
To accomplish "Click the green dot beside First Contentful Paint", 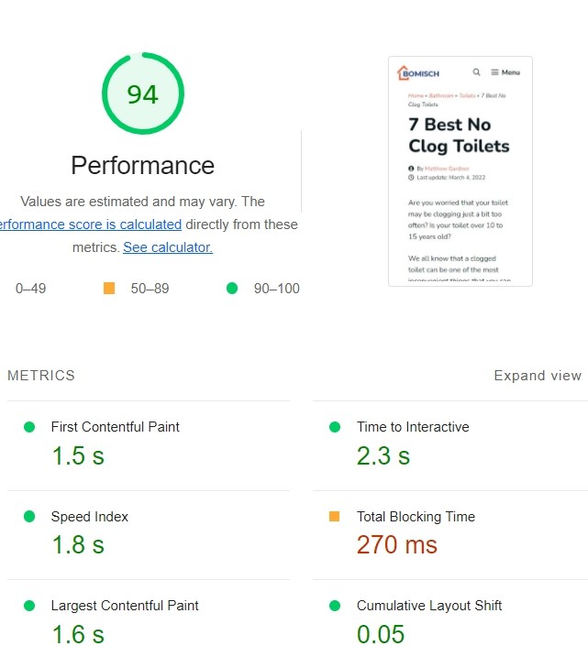I will click(x=29, y=427).
